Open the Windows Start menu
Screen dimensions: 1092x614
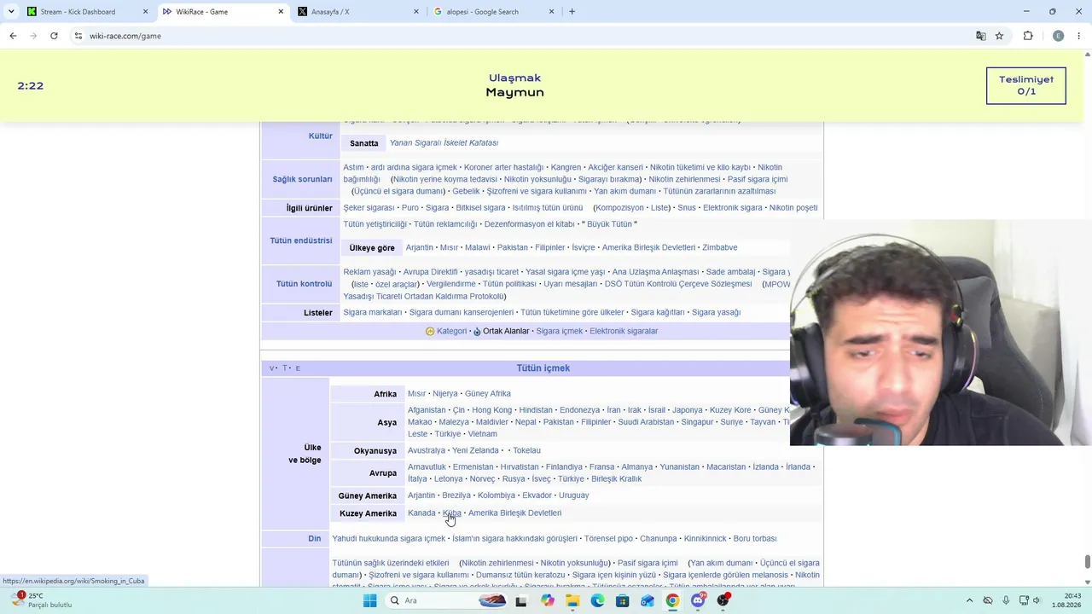pos(369,600)
